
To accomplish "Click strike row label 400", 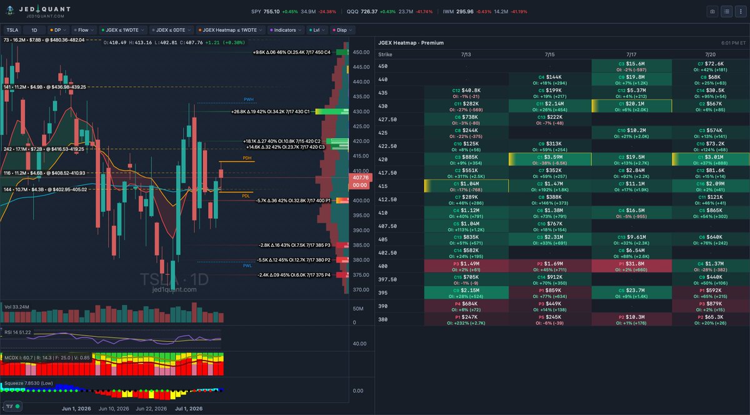I will point(382,266).
